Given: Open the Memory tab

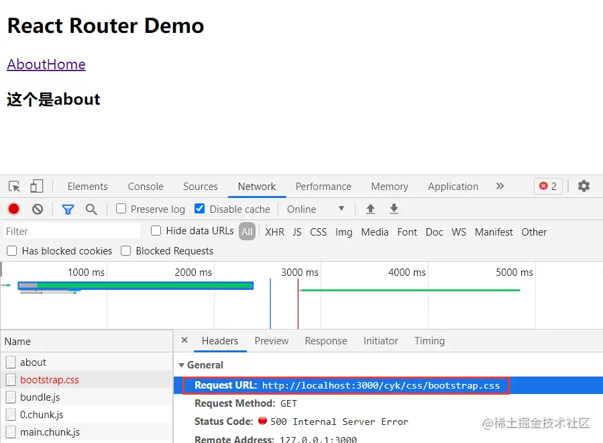Looking at the screenshot, I should tap(390, 187).
